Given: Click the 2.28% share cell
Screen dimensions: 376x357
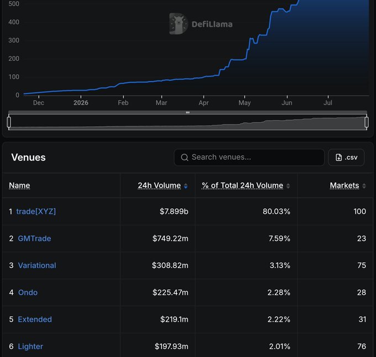Looking at the screenshot, I should point(279,292).
